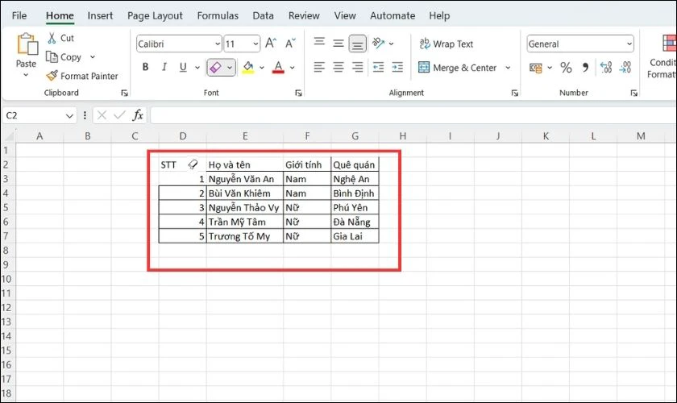Click the Copy icon
This screenshot has width=677, height=403.
point(52,57)
